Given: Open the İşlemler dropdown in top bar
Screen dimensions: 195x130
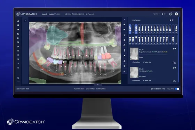Looking at the screenshot, I should tap(156, 14).
